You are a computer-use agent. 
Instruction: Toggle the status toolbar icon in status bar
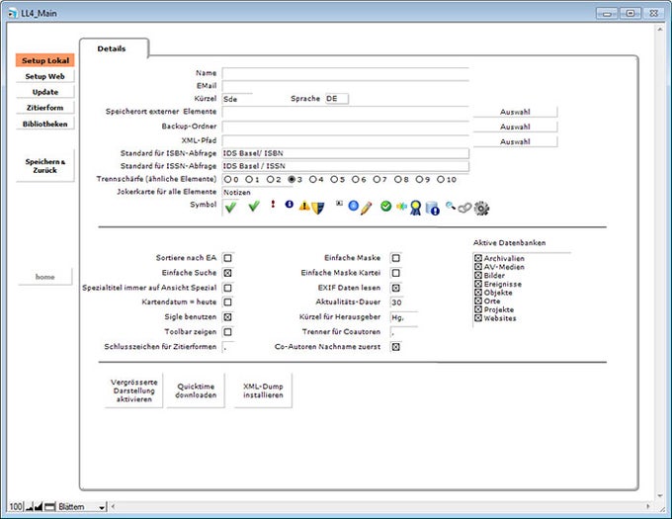point(50,507)
